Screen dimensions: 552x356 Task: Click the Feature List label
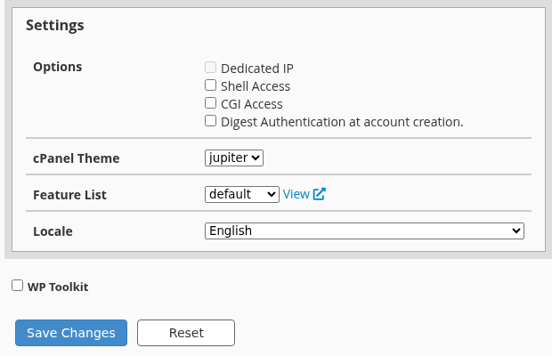(69, 195)
